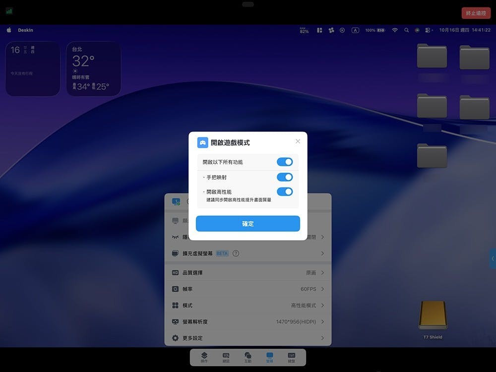
Task: Click the Wi-Fi icon in the menu bar
Action: click(395, 30)
